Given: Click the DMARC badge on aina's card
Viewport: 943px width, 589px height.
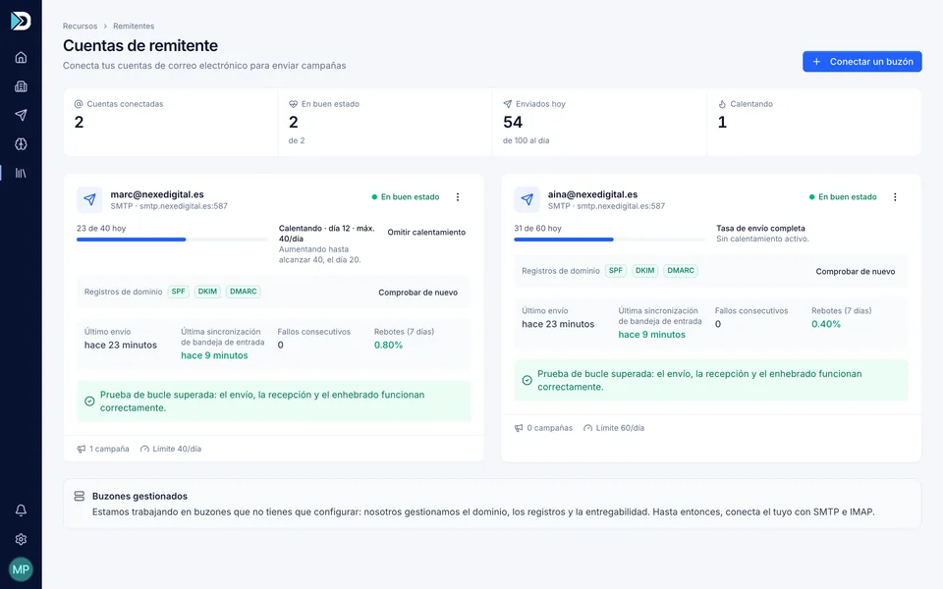Looking at the screenshot, I should point(680,271).
